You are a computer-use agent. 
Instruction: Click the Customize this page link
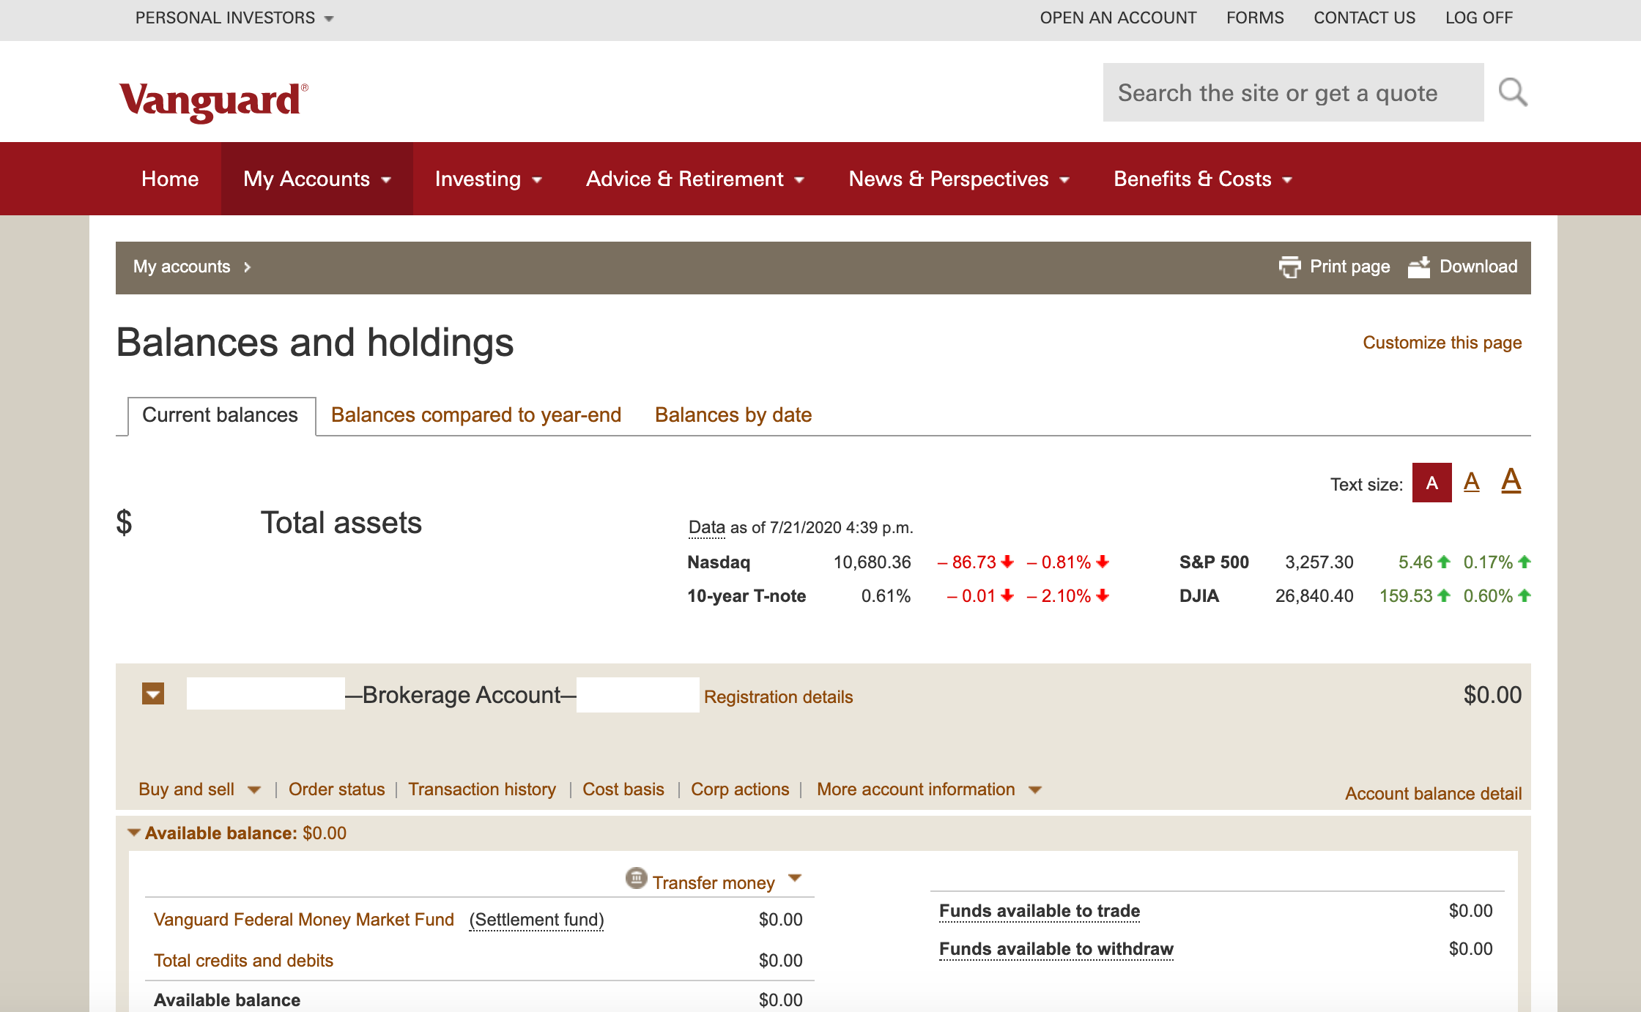point(1442,343)
